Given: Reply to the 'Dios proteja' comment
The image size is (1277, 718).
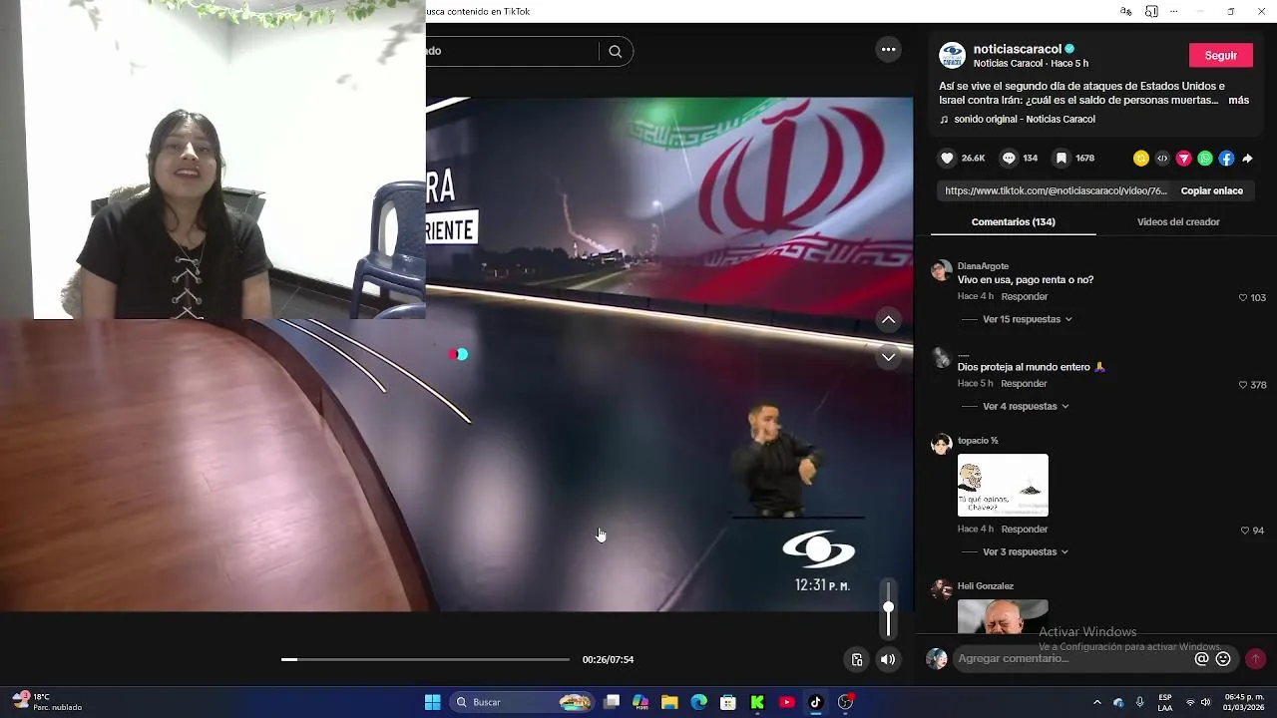Looking at the screenshot, I should pyautogui.click(x=1024, y=383).
